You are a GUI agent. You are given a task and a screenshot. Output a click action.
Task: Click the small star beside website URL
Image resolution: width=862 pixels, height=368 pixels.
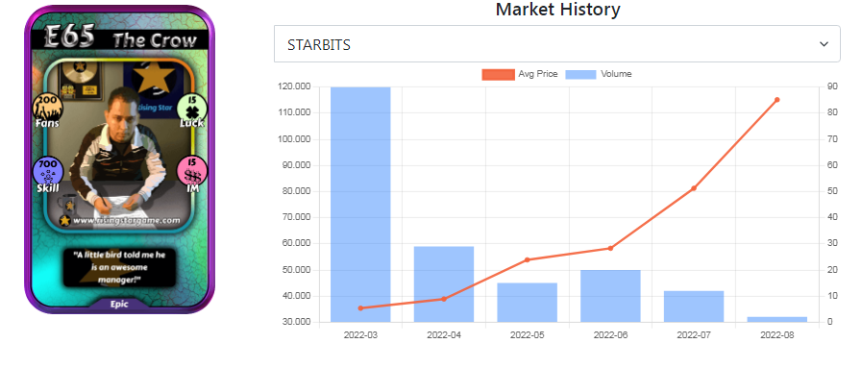[x=65, y=221]
